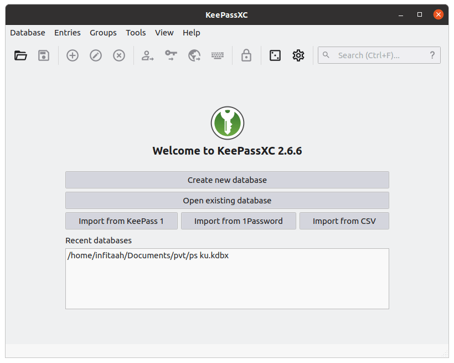
Task: Open the Tools menu
Action: tap(136, 33)
